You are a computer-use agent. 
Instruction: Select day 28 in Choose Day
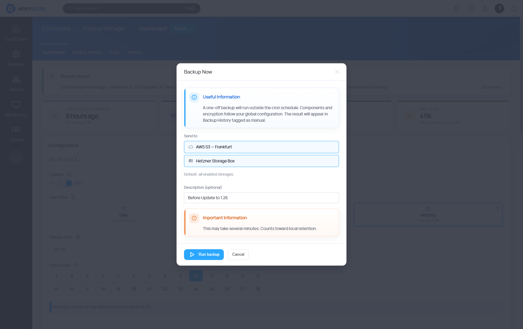[258, 289]
